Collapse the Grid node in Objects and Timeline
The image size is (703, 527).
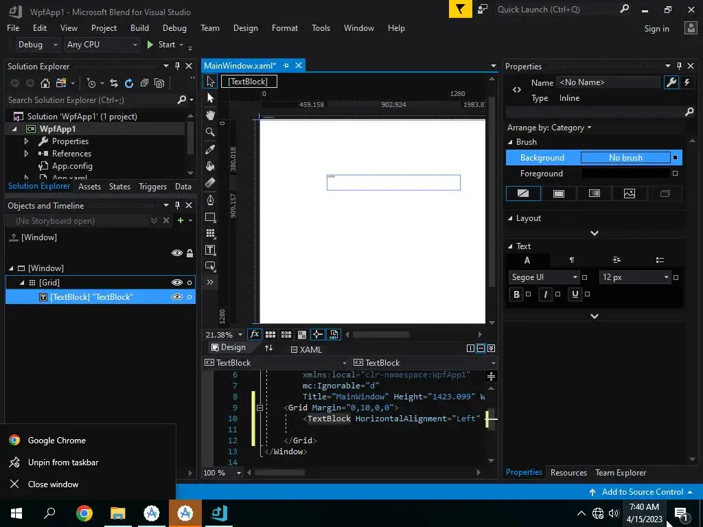coord(21,283)
